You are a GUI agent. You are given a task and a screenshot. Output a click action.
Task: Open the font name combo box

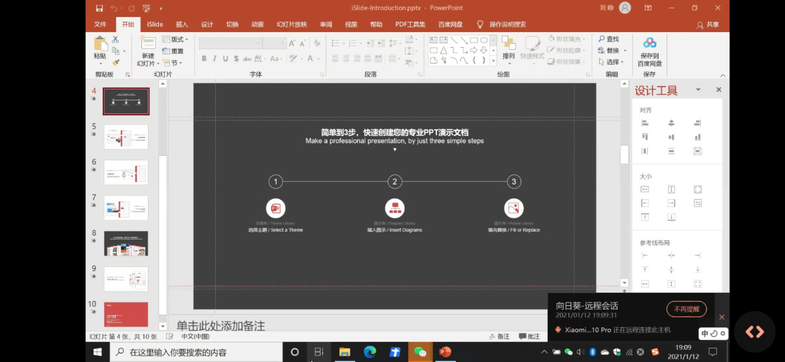[x=230, y=43]
